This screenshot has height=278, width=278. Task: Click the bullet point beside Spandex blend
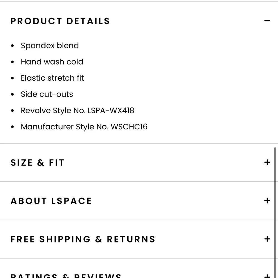point(13,45)
